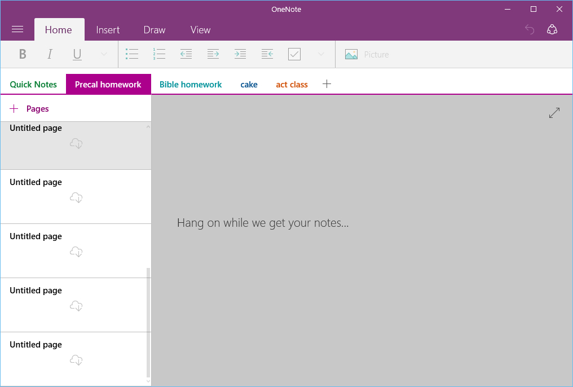573x387 pixels.
Task: Expand more paragraph options dropdown
Action: [321, 54]
